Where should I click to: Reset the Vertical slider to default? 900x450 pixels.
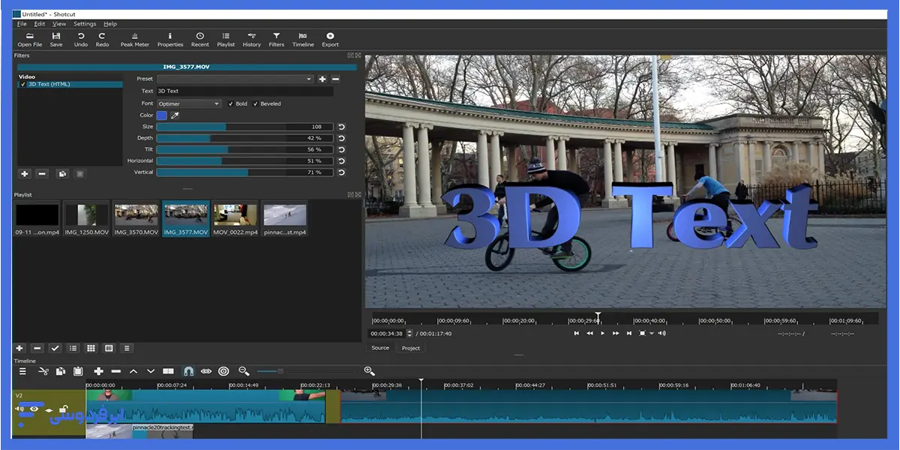coord(341,172)
